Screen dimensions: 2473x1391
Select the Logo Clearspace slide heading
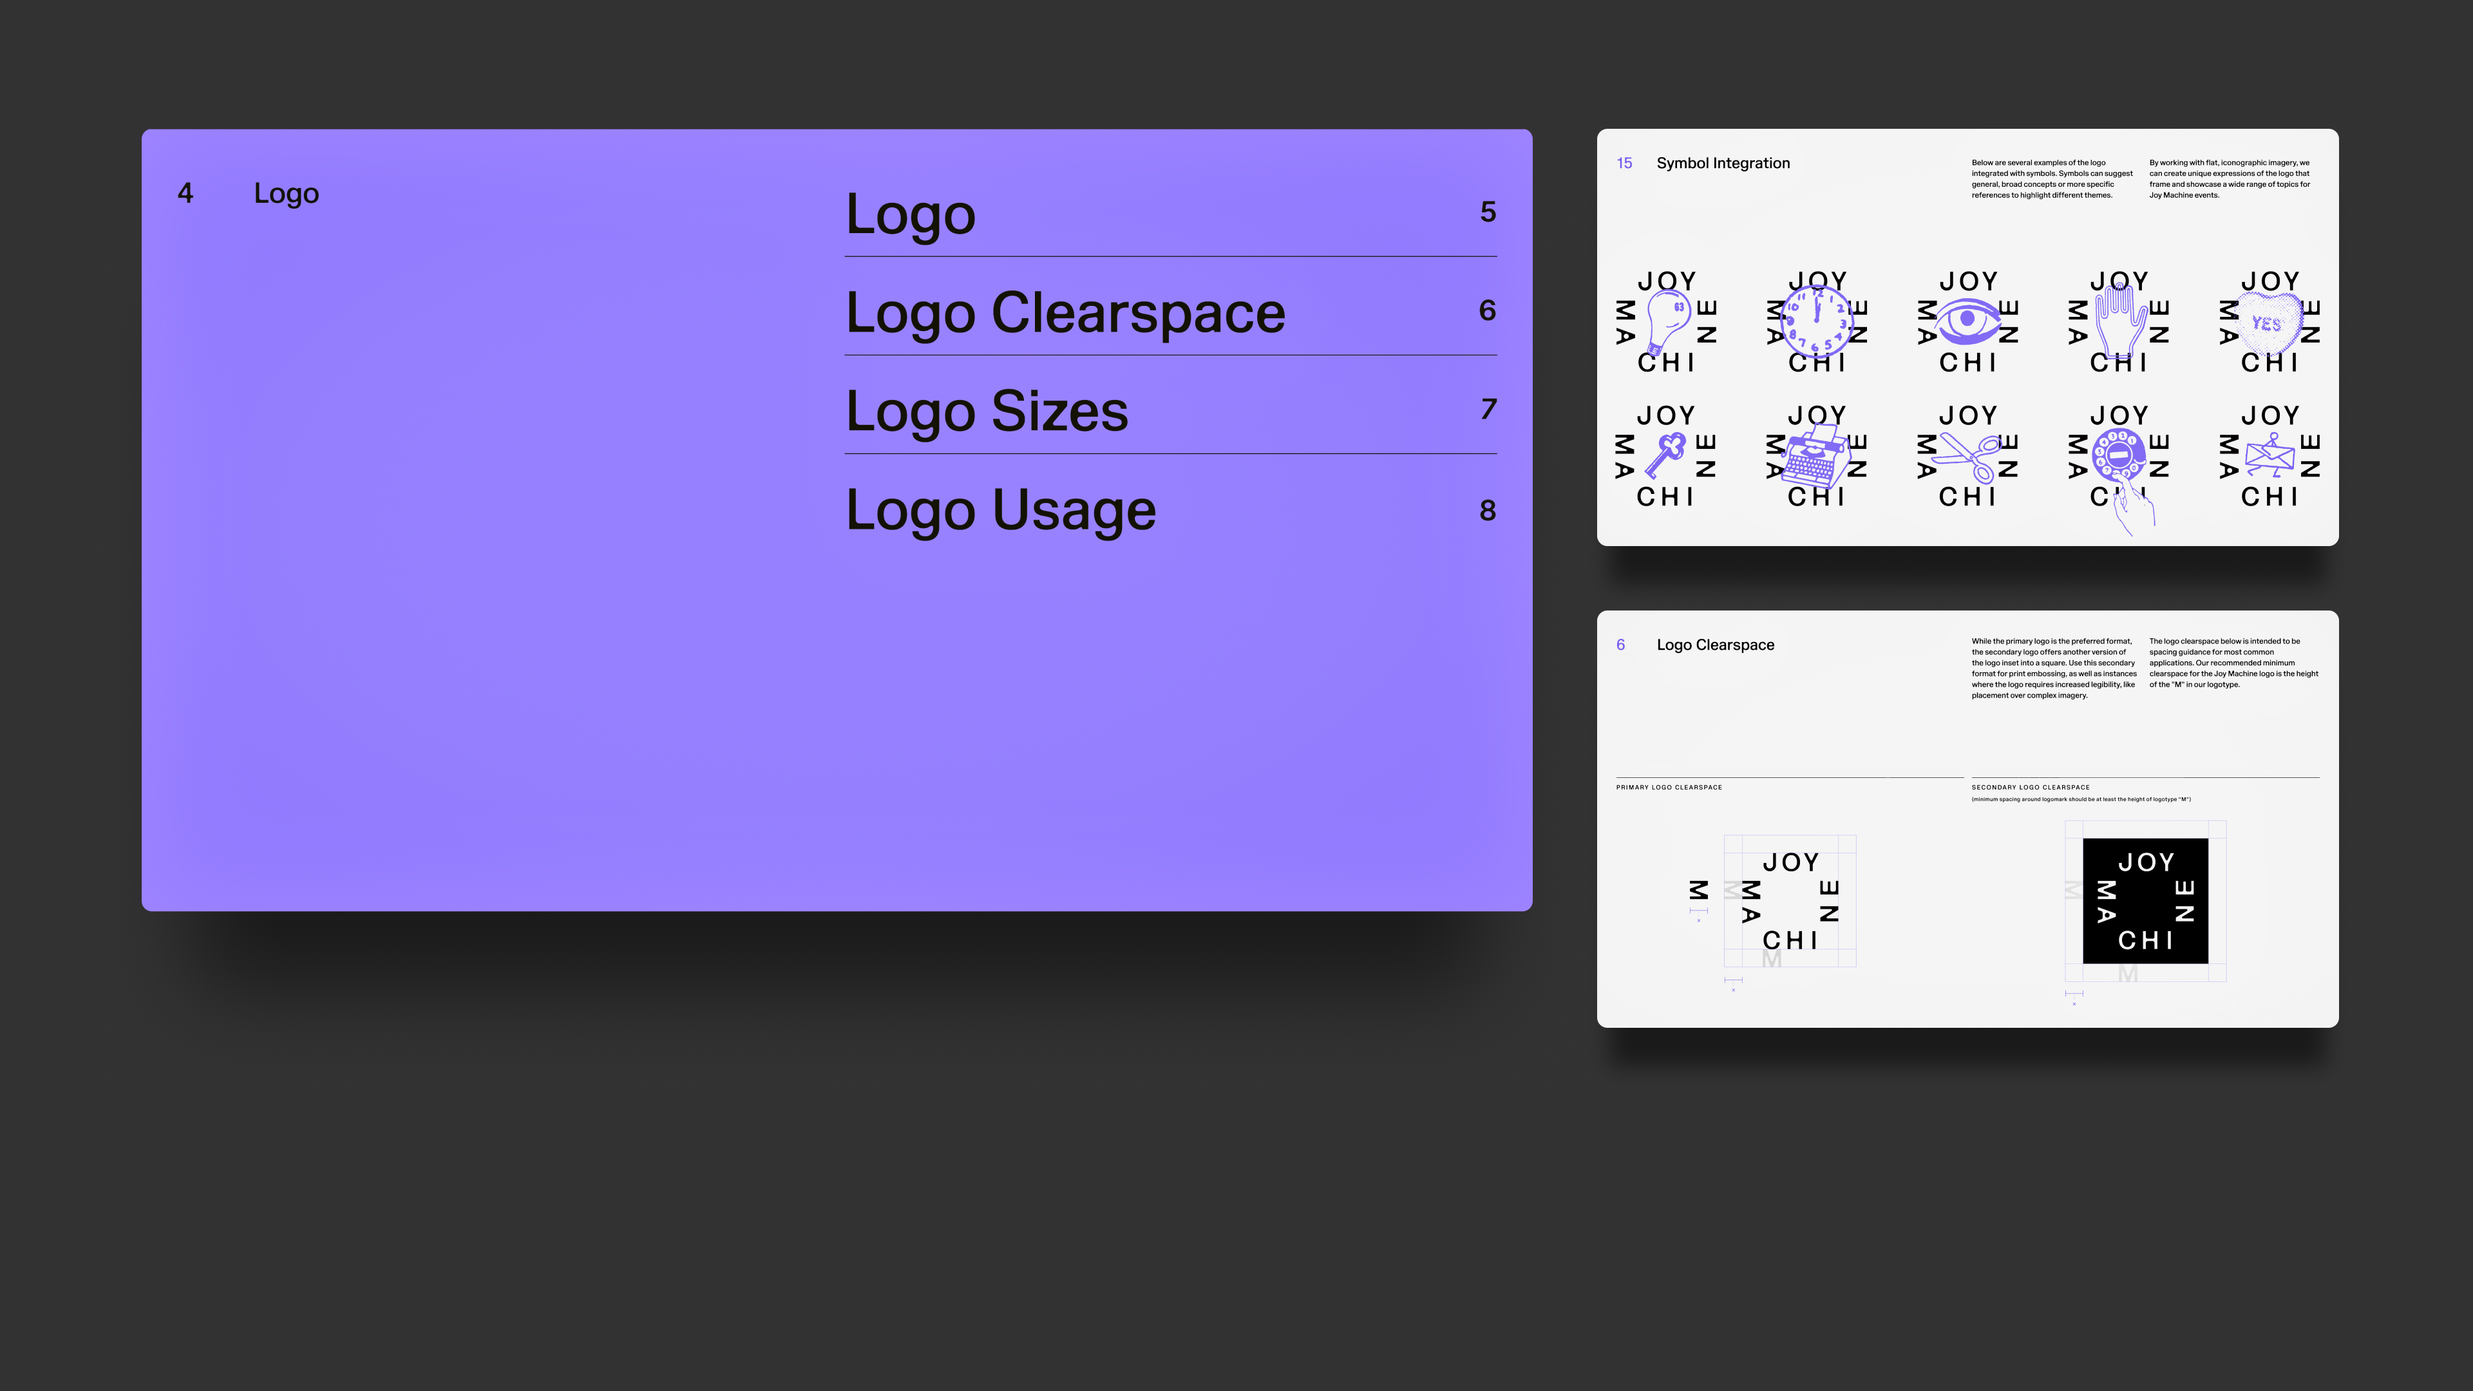point(1714,645)
